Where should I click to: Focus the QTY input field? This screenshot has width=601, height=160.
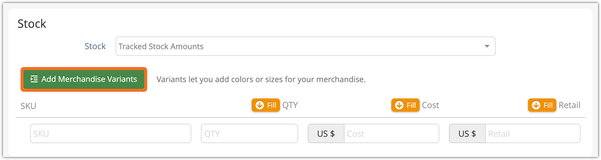click(249, 133)
